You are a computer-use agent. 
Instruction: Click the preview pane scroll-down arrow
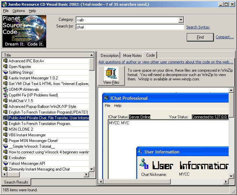point(231,176)
